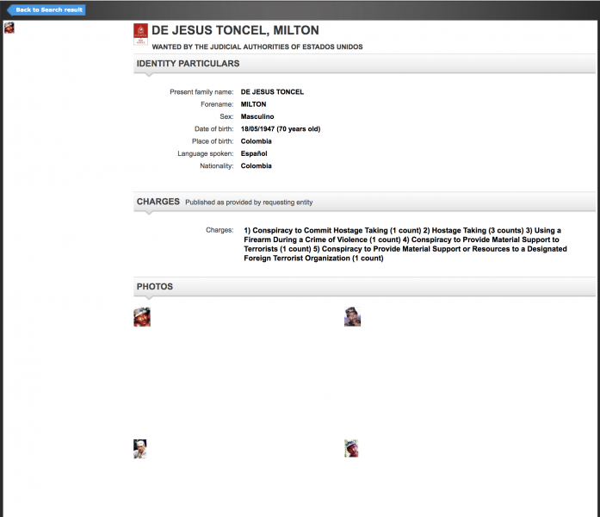
Task: Click the charges description text paragraph
Action: pyautogui.click(x=405, y=244)
